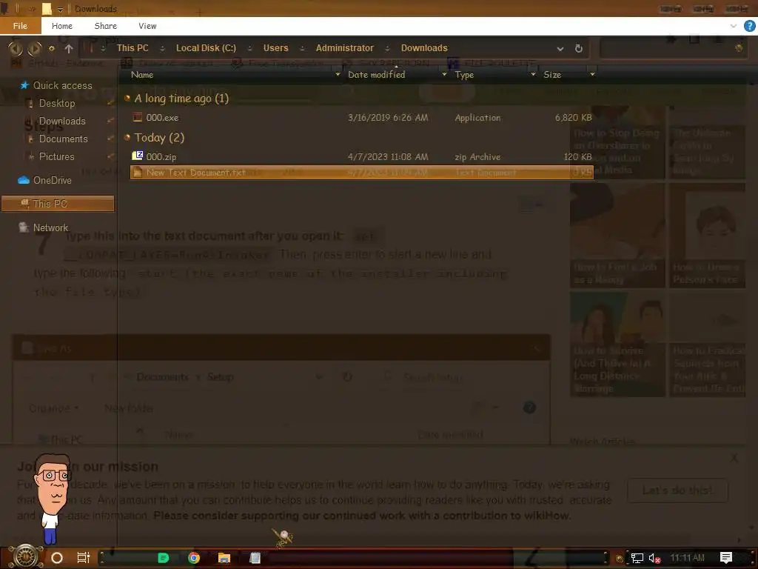Collapse the 'Today (2)' group
This screenshot has width=758, height=569.
pos(127,137)
